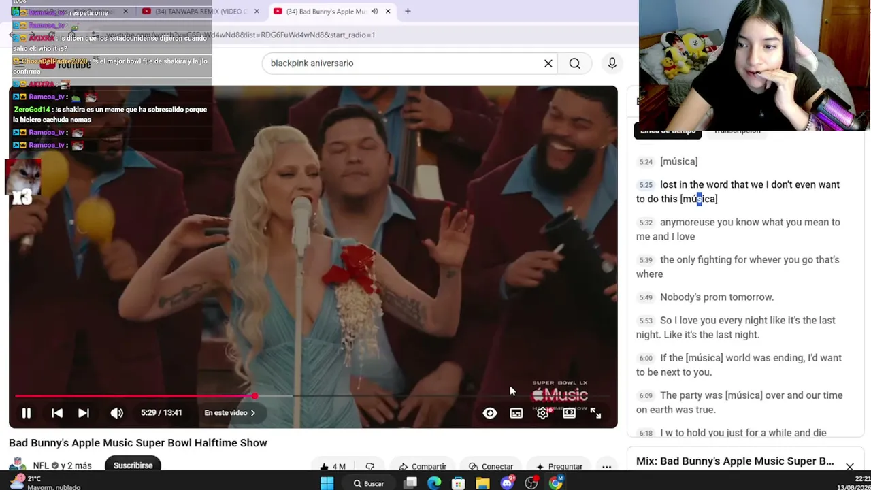Screen dimensions: 871x490
Task: Open the weather widget showing 21°C
Action: (x=46, y=483)
